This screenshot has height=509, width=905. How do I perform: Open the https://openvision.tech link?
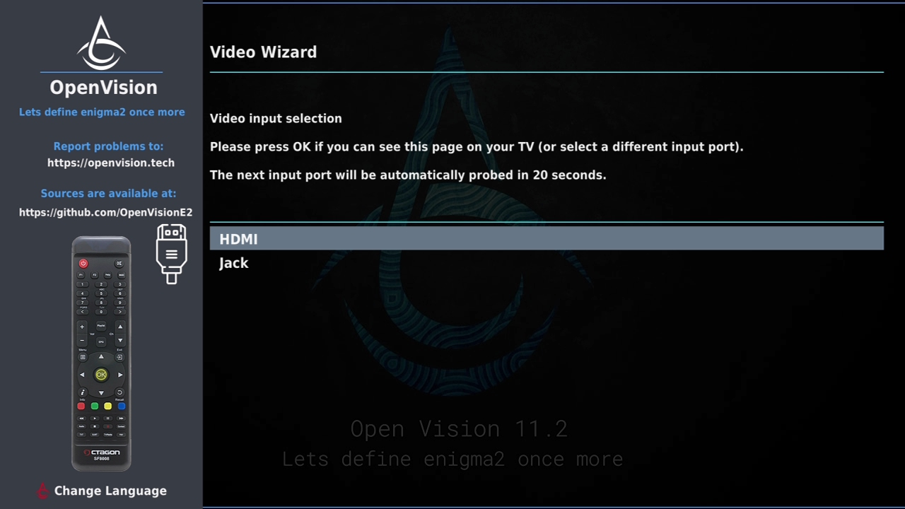[111, 163]
